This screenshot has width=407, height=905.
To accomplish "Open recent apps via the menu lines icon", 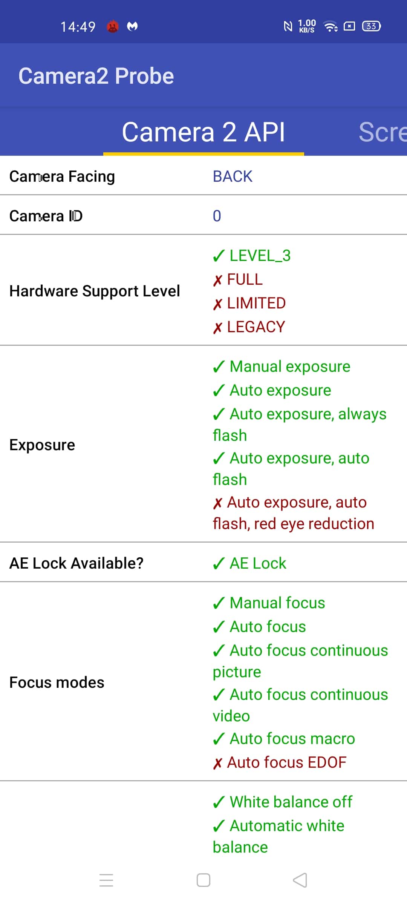I will (x=106, y=880).
